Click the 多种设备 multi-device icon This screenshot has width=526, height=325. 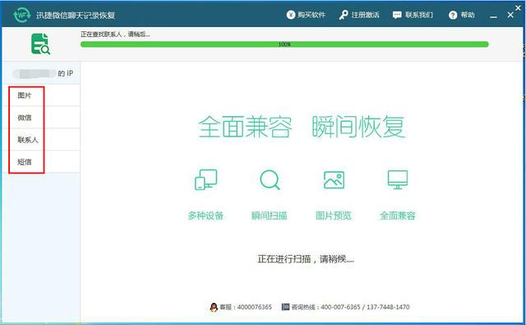206,179
